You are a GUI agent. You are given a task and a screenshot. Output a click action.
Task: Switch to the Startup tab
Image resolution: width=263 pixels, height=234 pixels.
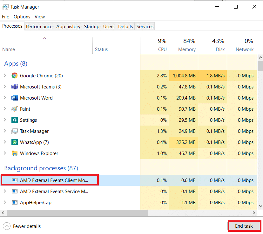(x=91, y=27)
